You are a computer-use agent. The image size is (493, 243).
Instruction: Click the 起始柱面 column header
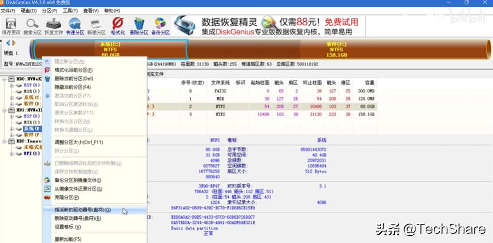point(260,83)
